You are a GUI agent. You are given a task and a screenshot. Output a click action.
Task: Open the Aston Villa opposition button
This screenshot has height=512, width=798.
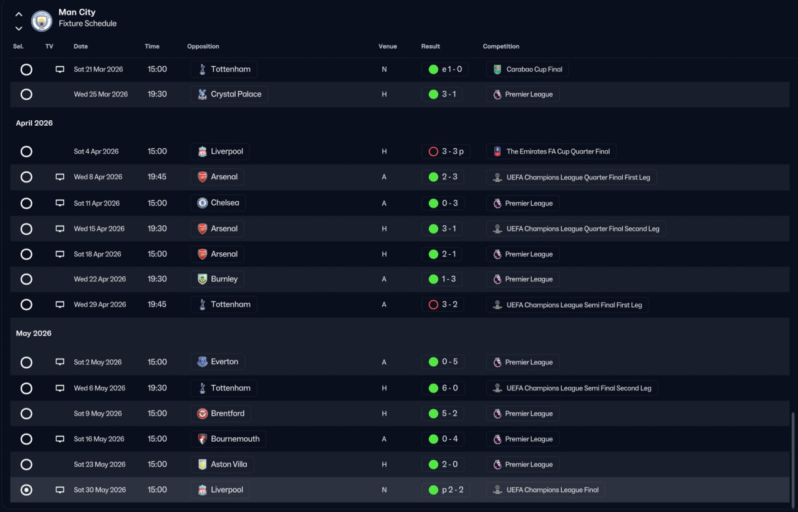222,465
